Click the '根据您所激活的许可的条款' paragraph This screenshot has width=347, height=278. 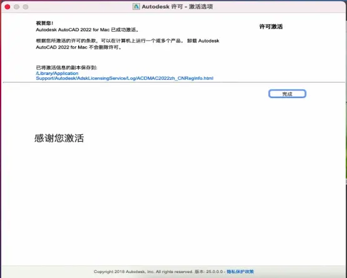pyautogui.click(x=128, y=44)
